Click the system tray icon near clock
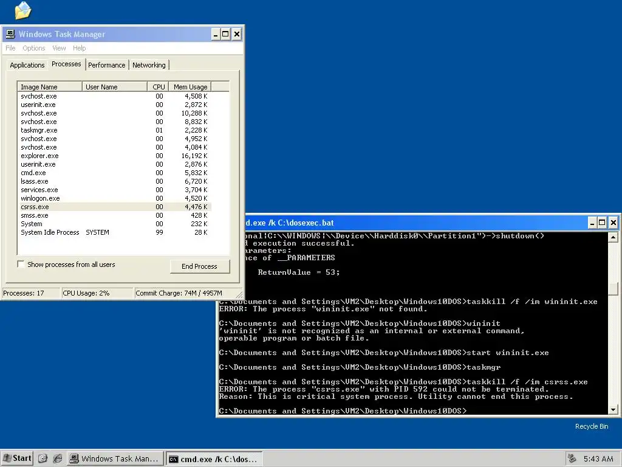 coord(572,458)
